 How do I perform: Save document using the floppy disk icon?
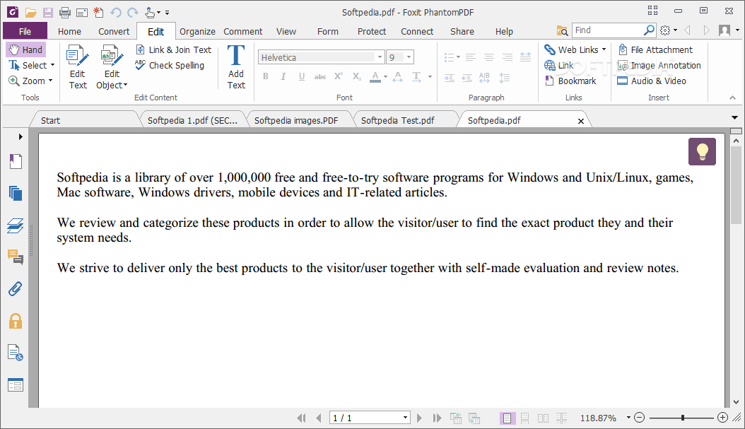point(48,12)
